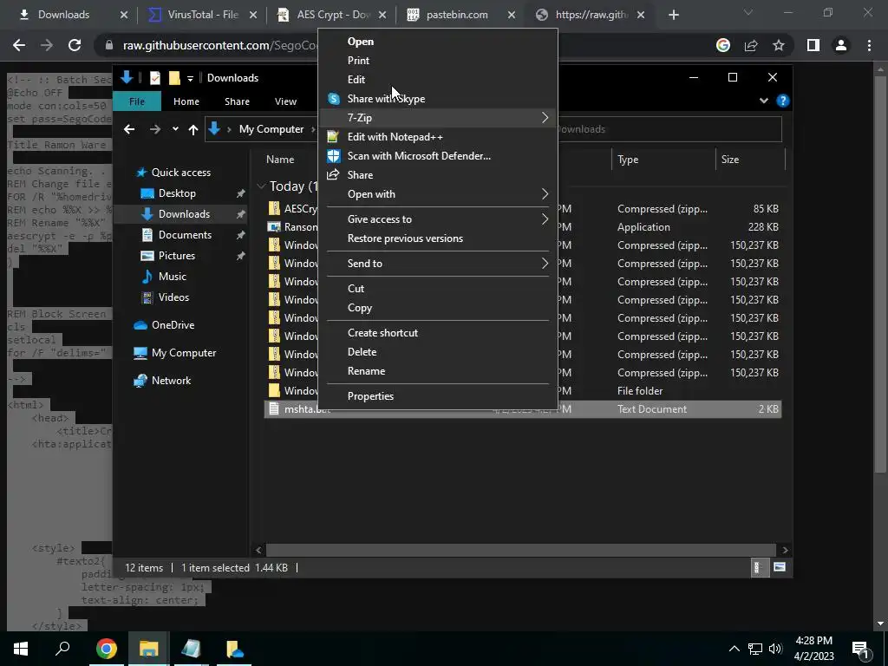
Task: Click the Notepad++ icon in context menu
Action: [x=334, y=137]
